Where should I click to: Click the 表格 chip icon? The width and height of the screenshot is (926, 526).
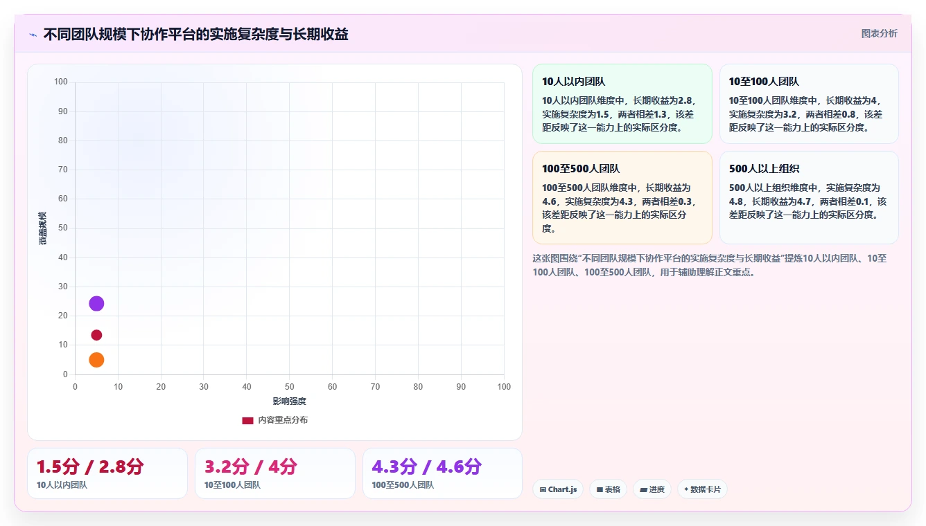point(600,489)
